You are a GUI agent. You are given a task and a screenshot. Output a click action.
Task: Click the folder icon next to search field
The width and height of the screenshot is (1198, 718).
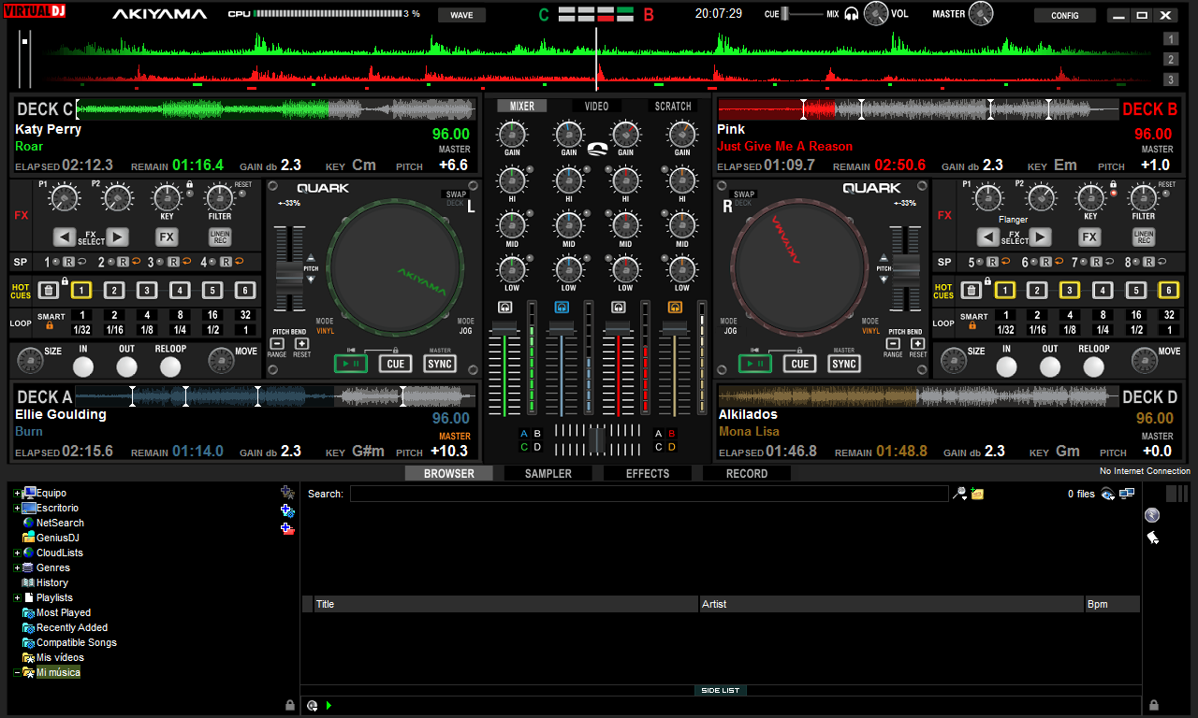click(x=977, y=494)
